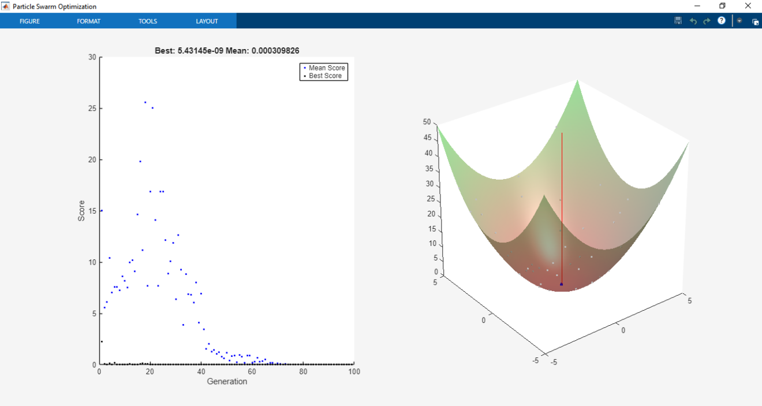Click the Generation axis label
Viewport: 762px width, 406px height.
point(226,381)
